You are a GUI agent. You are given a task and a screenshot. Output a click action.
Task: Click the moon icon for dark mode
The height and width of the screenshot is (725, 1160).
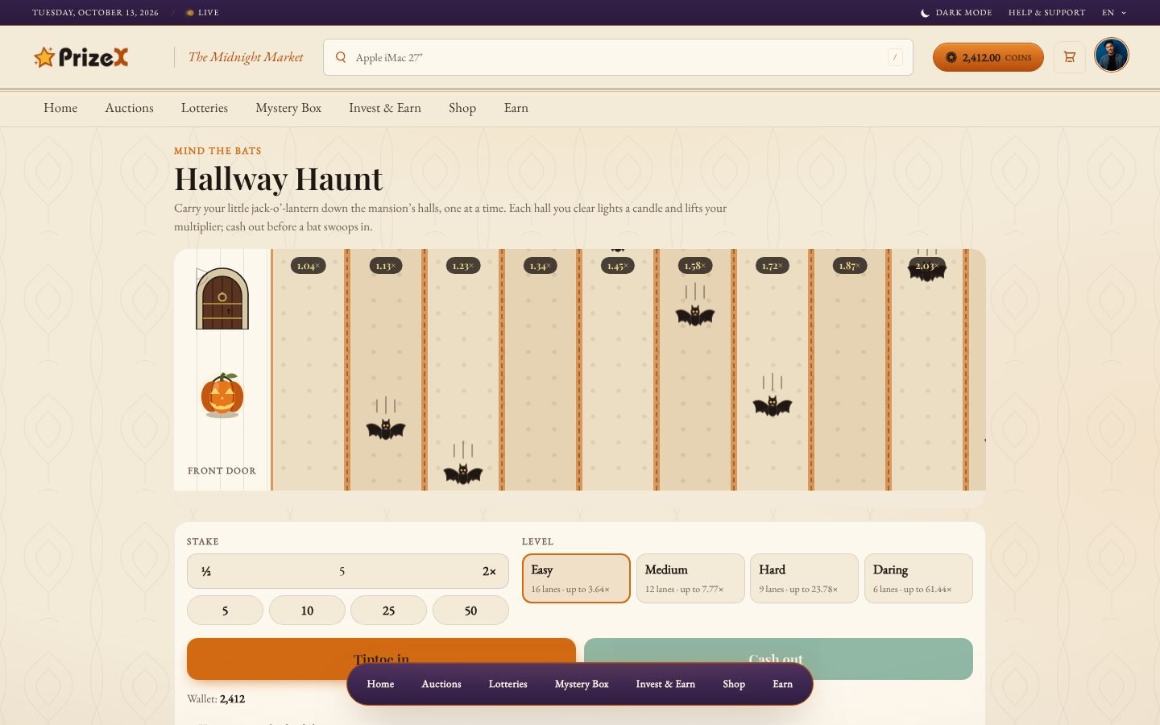[925, 13]
